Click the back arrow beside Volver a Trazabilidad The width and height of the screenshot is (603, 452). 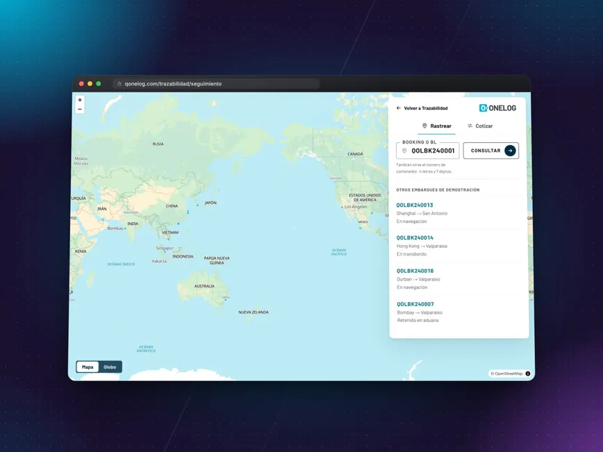[399, 108]
